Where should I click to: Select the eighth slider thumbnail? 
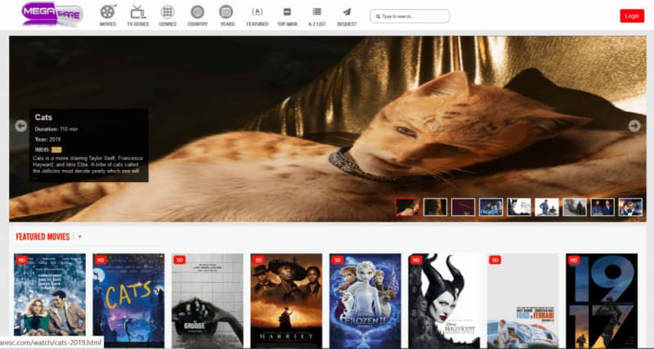(x=602, y=207)
